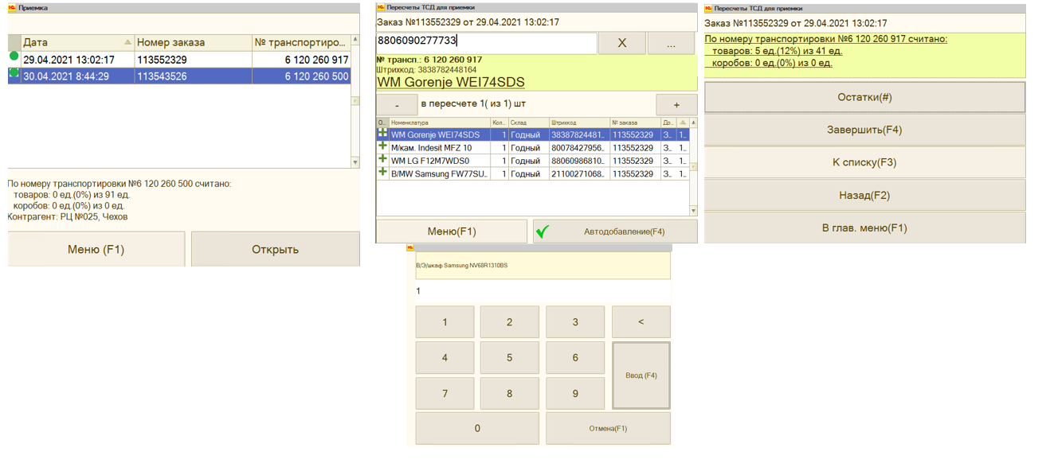The image size is (1050, 467).
Task: Click Остатки(#) menu entry
Action: (864, 97)
